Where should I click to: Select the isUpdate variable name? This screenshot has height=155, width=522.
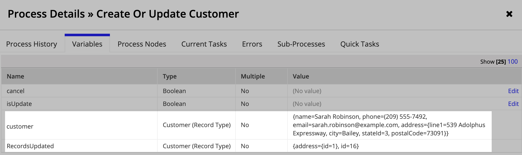click(x=19, y=104)
